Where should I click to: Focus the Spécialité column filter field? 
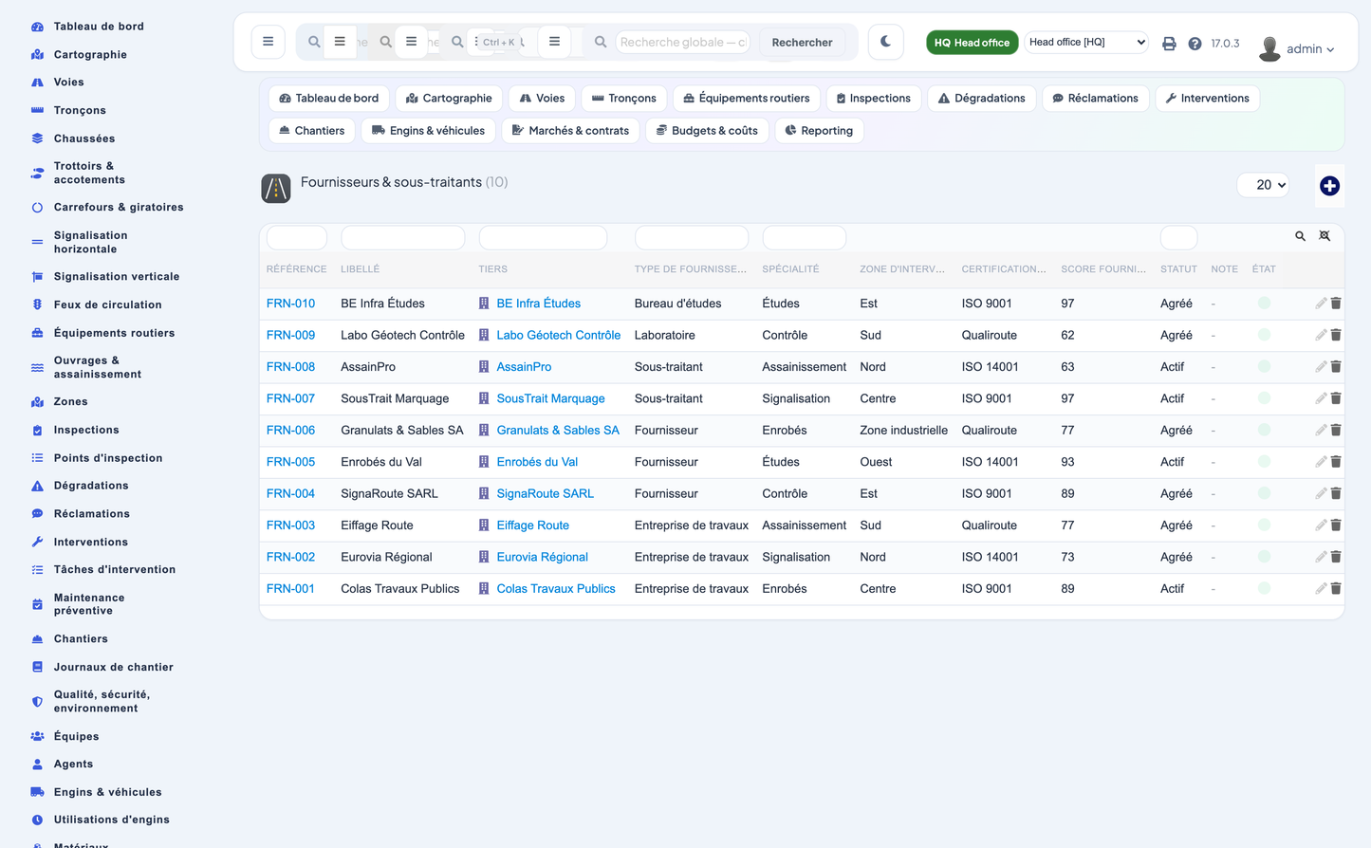pyautogui.click(x=804, y=237)
